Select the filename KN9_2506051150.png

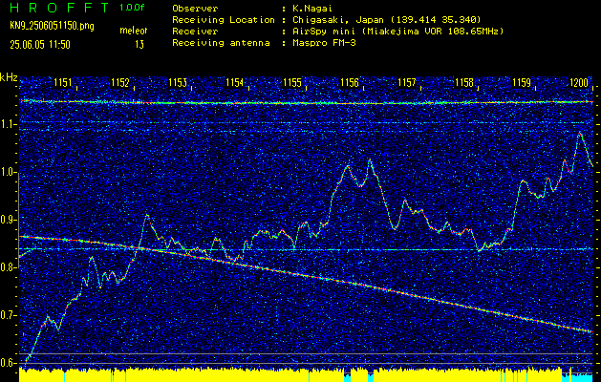(x=52, y=27)
